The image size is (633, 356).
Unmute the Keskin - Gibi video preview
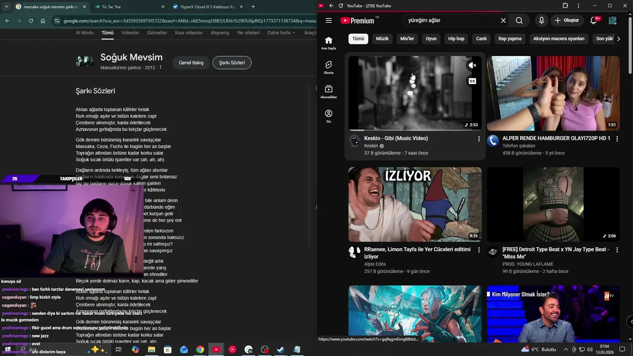tap(472, 65)
